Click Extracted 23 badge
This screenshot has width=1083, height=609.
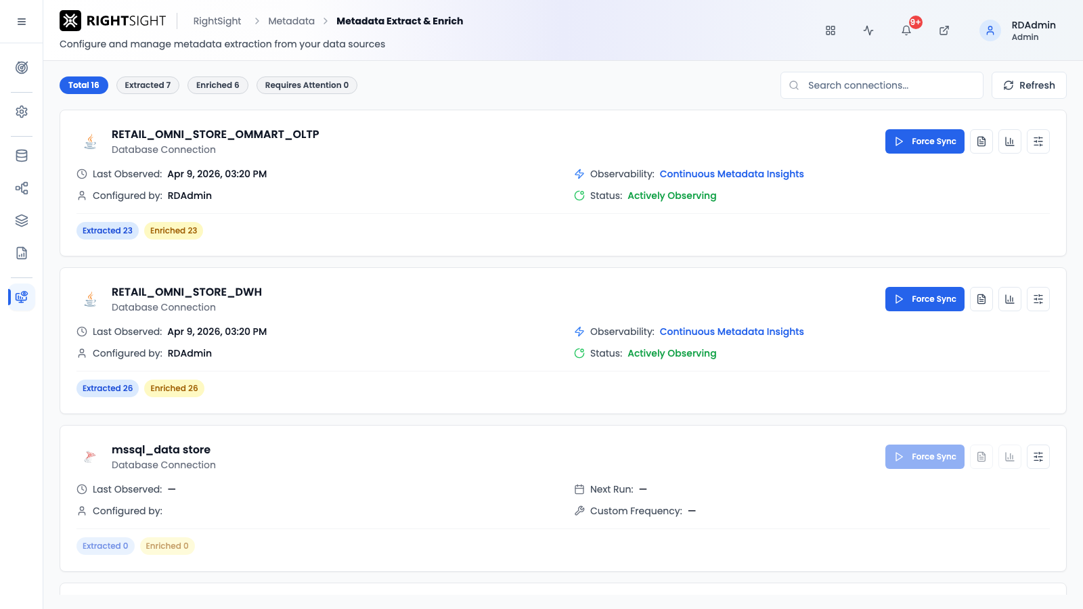point(108,231)
